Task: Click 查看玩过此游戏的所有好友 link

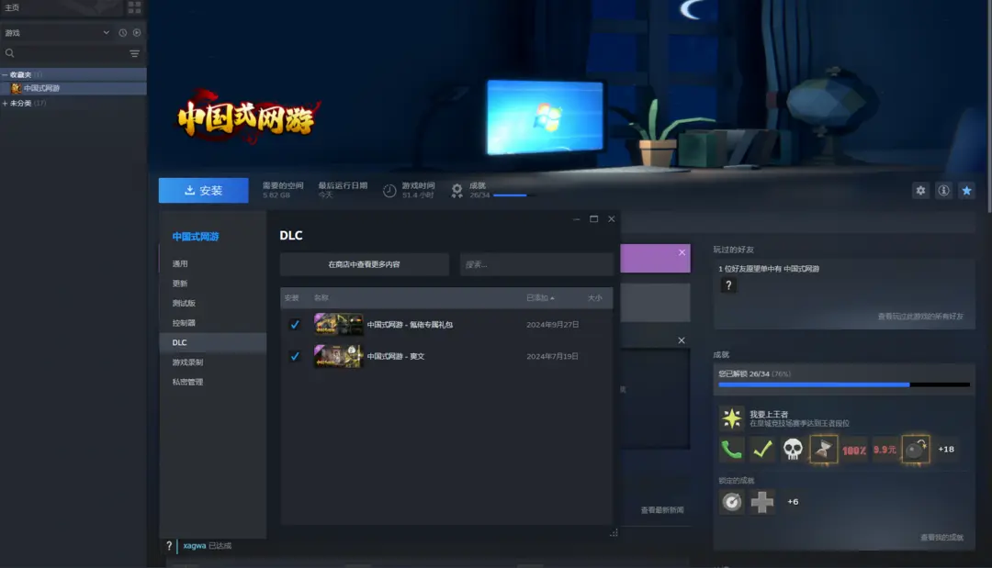Action: pos(920,316)
